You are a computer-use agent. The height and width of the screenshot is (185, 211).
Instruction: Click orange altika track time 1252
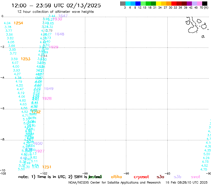pyautogui.click(x=36, y=112)
